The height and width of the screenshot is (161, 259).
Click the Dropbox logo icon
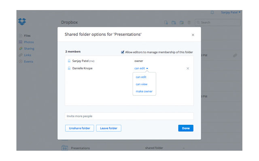22,21
